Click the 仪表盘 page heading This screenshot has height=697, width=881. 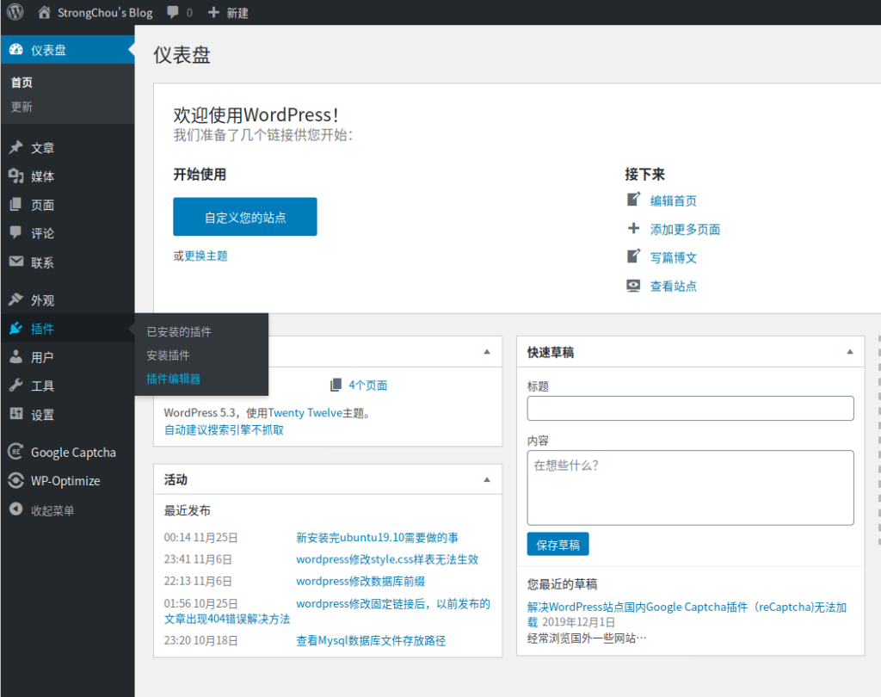point(182,54)
